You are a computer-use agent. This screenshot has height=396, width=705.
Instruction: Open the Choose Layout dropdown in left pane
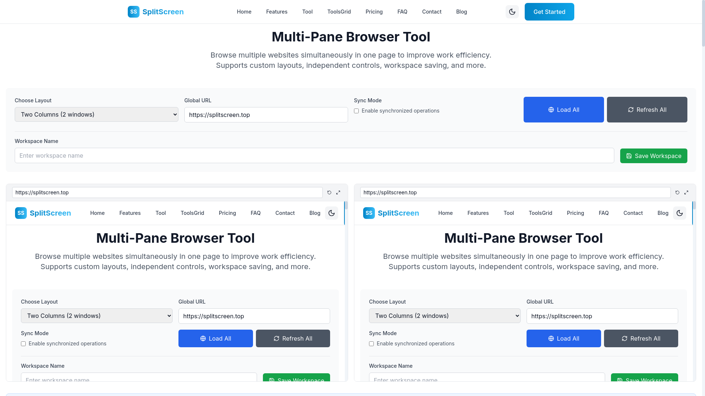pyautogui.click(x=97, y=316)
